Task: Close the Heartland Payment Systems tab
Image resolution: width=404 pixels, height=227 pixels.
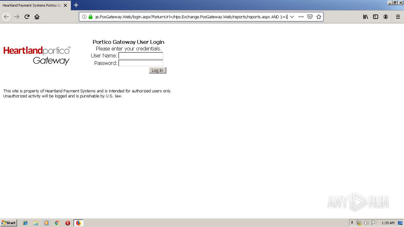Action: [65, 5]
